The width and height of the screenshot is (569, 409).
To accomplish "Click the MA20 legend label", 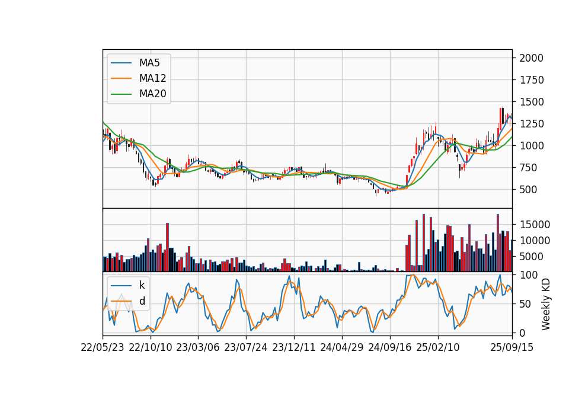I will pos(152,94).
